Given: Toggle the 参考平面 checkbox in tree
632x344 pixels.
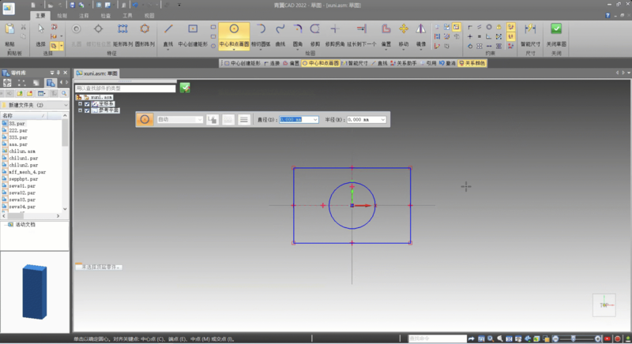Looking at the screenshot, I should 88,110.
